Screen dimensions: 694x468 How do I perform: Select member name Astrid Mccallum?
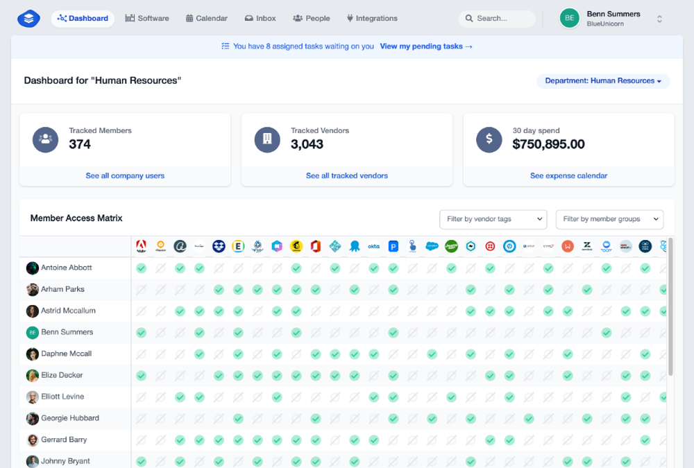click(68, 311)
